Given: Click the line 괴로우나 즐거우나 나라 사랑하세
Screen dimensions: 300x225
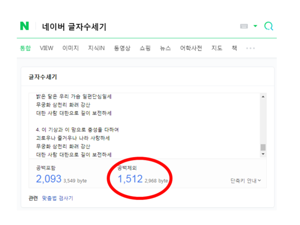Looking at the screenshot, I should pos(73,138).
